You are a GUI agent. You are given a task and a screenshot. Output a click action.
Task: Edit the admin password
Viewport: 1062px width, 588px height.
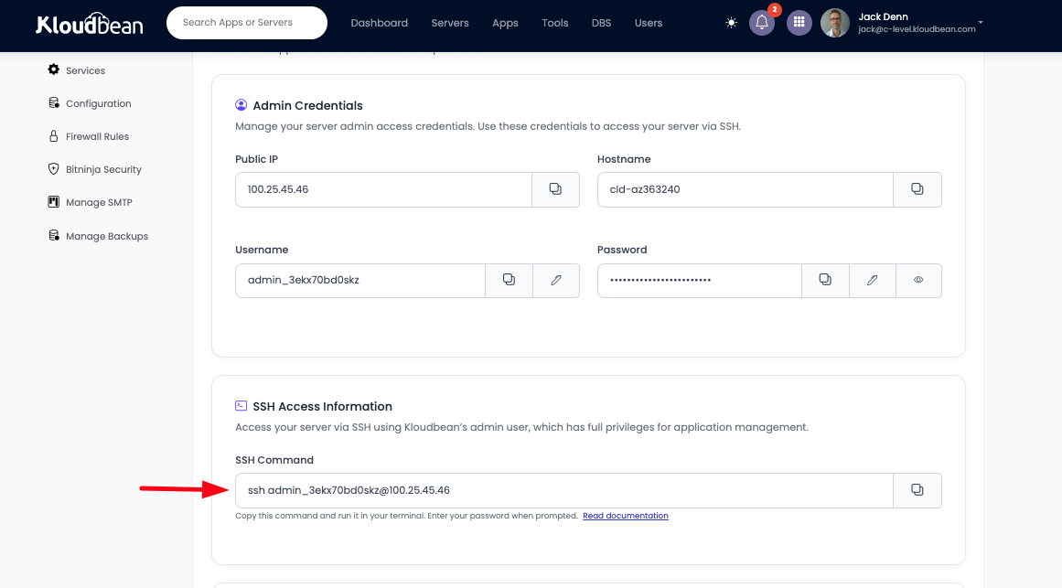coord(873,280)
